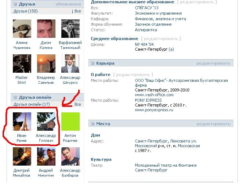242x188 pixels.
Task: Open Алина Чудинова's avatar photo
Action: point(22,29)
